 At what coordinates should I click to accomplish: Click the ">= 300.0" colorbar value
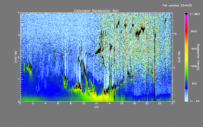pyautogui.click(x=195, y=14)
